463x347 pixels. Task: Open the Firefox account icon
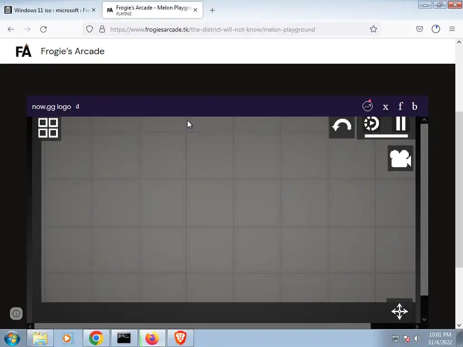click(436, 29)
